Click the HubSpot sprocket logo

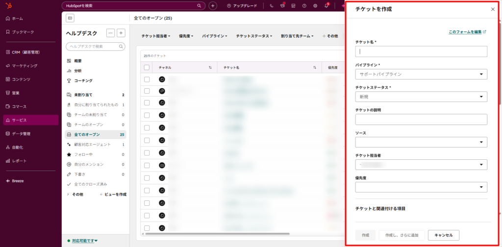coord(9,6)
